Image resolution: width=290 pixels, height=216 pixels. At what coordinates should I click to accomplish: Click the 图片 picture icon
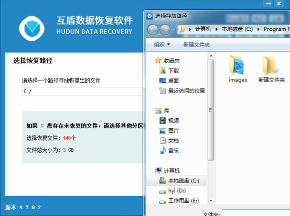click(163, 131)
